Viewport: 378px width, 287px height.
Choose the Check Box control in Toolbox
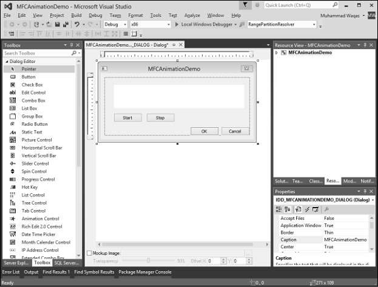[x=39, y=85]
